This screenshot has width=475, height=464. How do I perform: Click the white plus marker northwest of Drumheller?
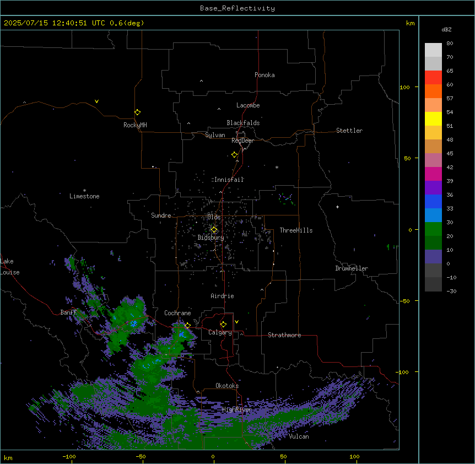click(337, 207)
